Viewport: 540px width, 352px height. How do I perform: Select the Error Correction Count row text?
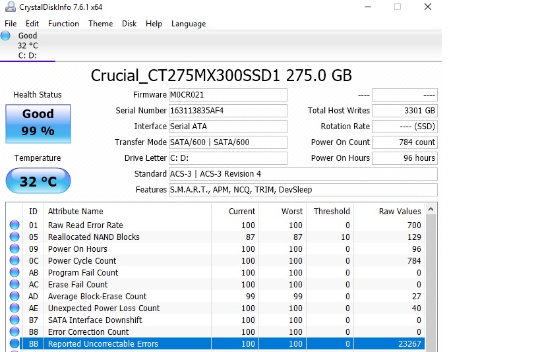(88, 332)
